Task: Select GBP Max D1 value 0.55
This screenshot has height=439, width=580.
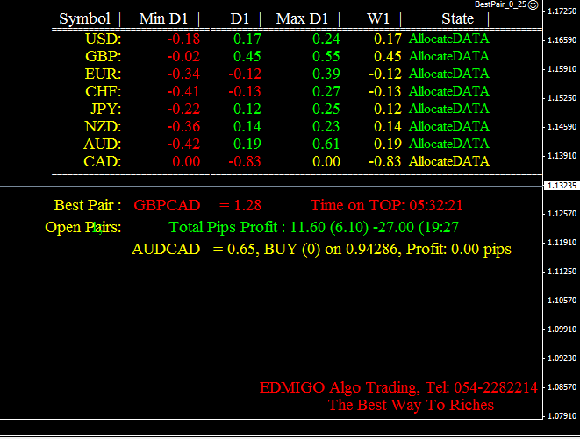Action: [x=326, y=56]
